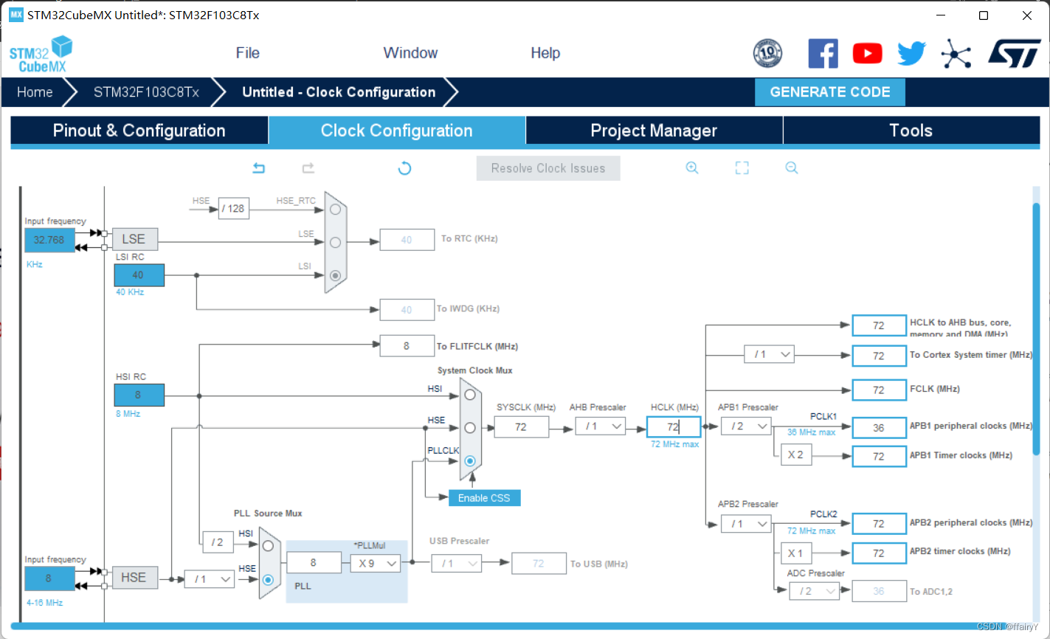Image resolution: width=1050 pixels, height=639 pixels.
Task: Click the ST company logo
Action: coord(1015,53)
